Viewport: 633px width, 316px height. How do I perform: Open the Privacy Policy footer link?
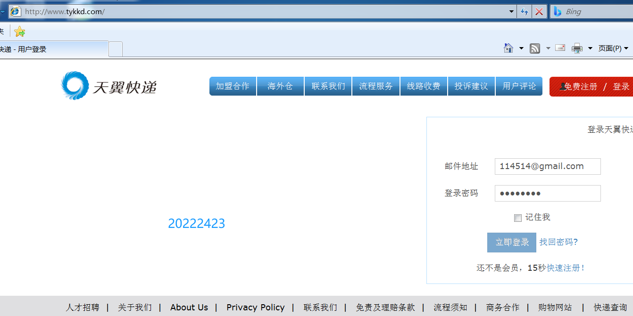click(x=256, y=308)
